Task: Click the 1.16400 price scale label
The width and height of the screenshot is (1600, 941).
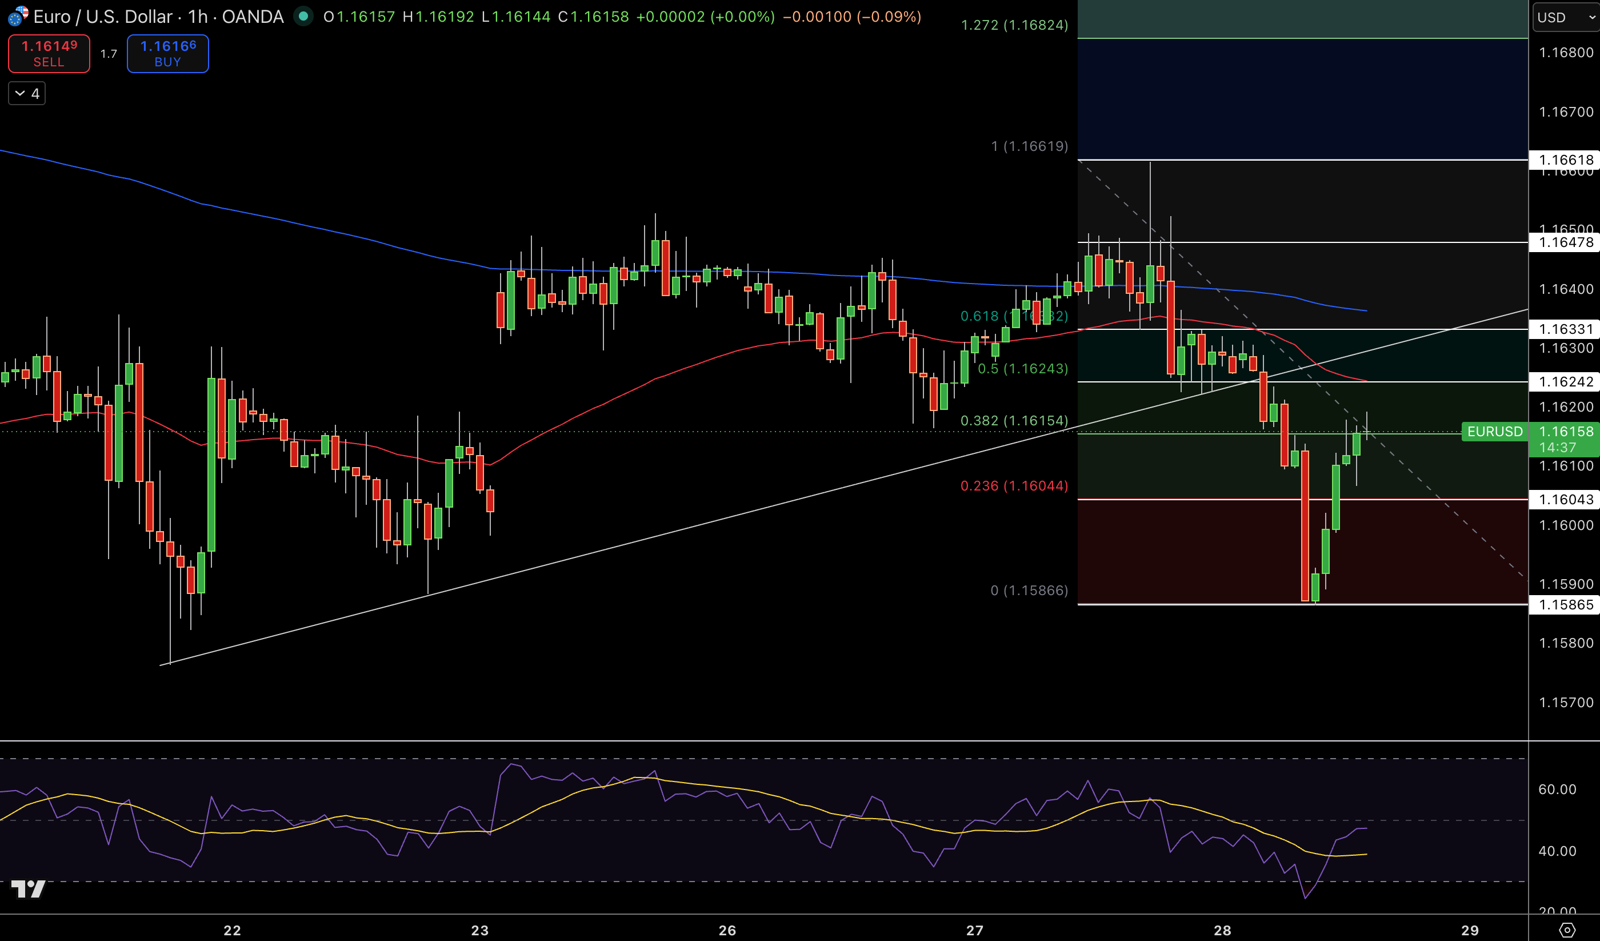Action: click(1566, 289)
